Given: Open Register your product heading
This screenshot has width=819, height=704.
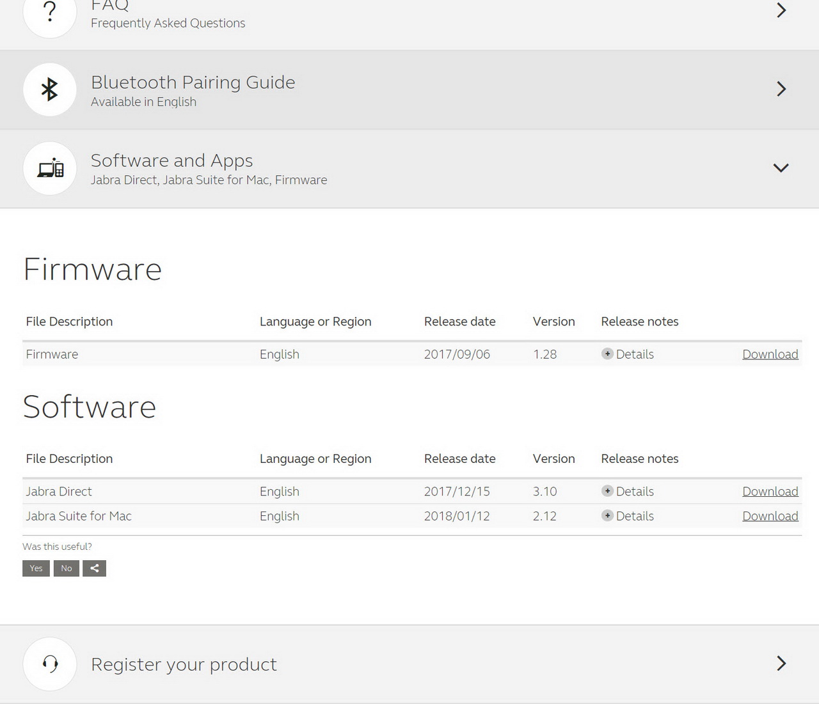Looking at the screenshot, I should [184, 664].
